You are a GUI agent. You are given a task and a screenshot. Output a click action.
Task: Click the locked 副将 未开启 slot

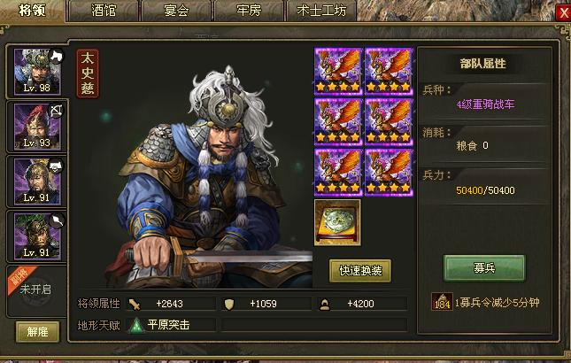click(36, 290)
